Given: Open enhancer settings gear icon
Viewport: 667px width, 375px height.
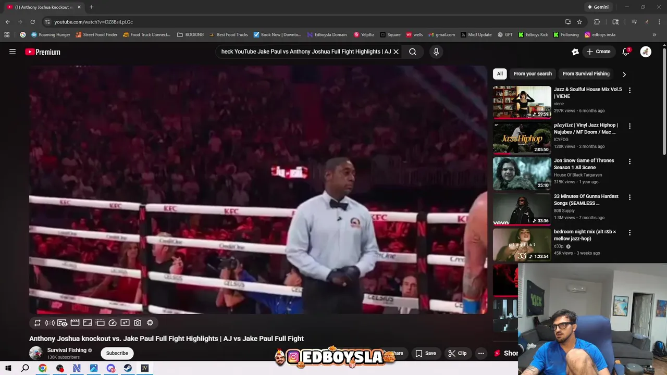Looking at the screenshot, I should (x=150, y=323).
